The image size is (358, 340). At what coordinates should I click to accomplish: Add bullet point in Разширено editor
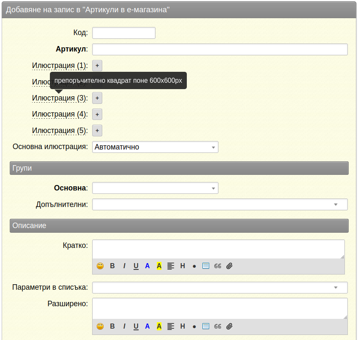pyautogui.click(x=194, y=326)
